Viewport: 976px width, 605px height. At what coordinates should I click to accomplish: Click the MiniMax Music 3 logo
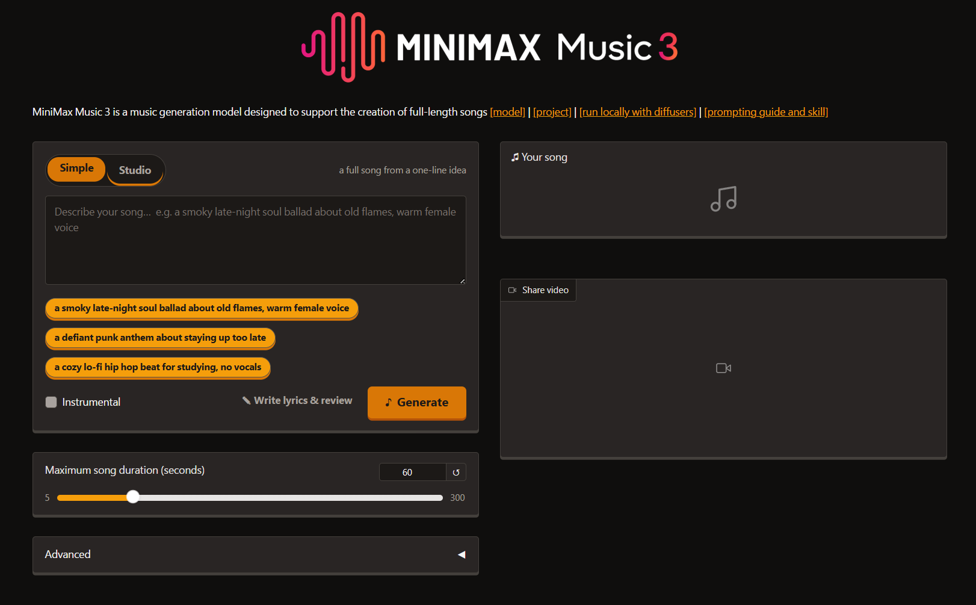pyautogui.click(x=490, y=47)
